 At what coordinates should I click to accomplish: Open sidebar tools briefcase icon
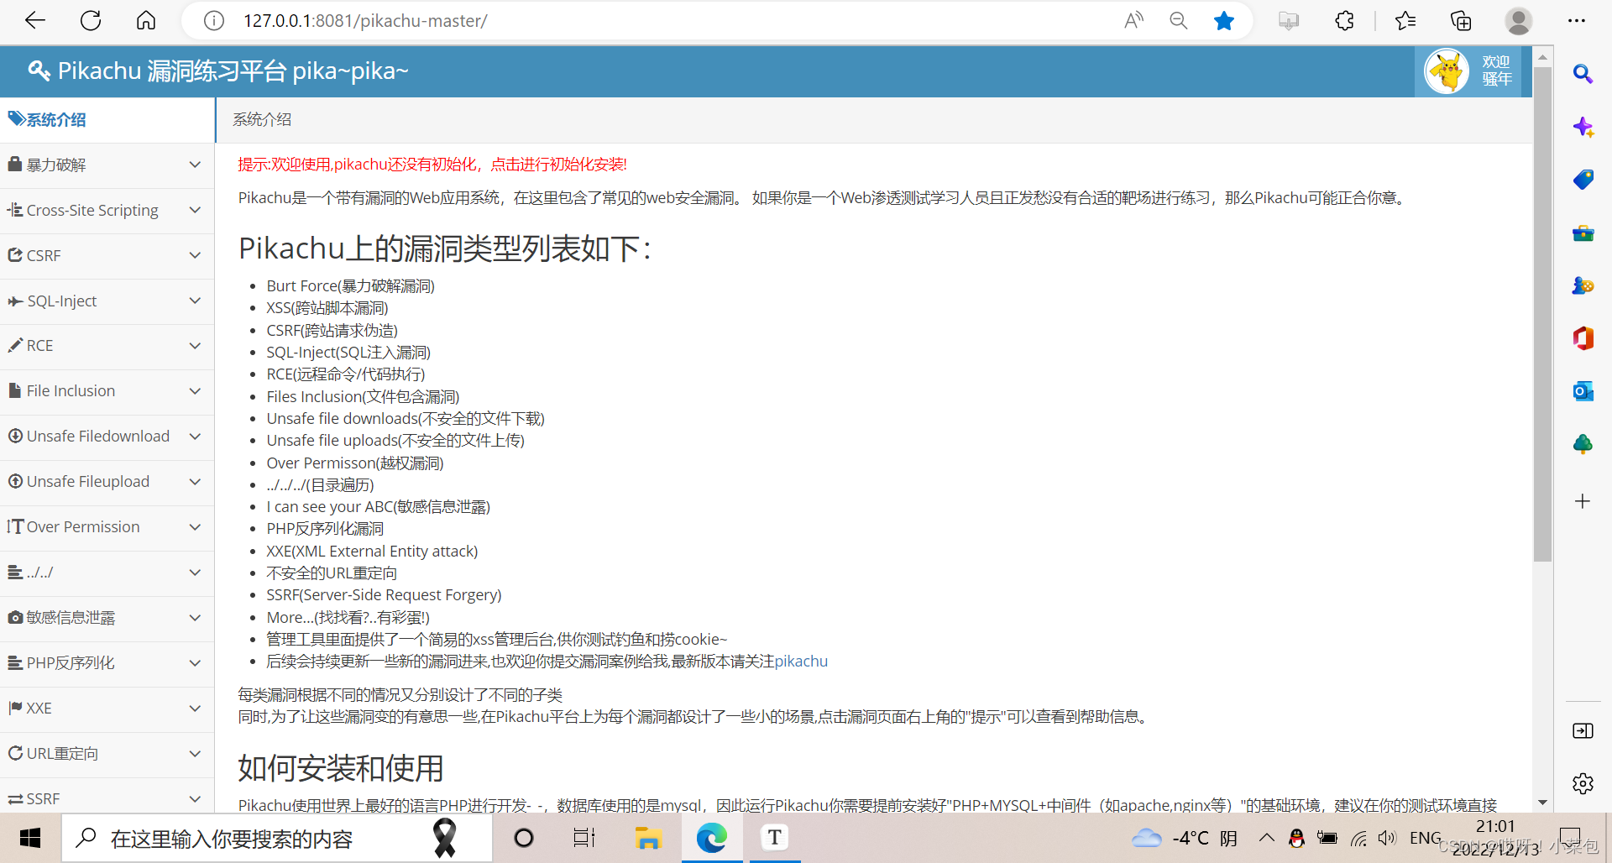[1583, 233]
